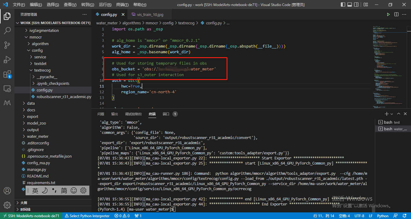411x219 pixels.
Task: Close the config.py editor tab
Action: point(123,14)
